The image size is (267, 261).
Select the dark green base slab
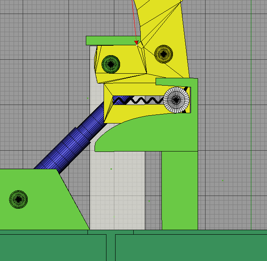[x=134, y=245]
